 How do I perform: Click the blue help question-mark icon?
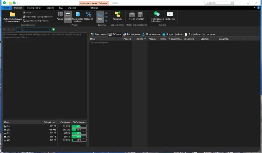[x=259, y=8]
